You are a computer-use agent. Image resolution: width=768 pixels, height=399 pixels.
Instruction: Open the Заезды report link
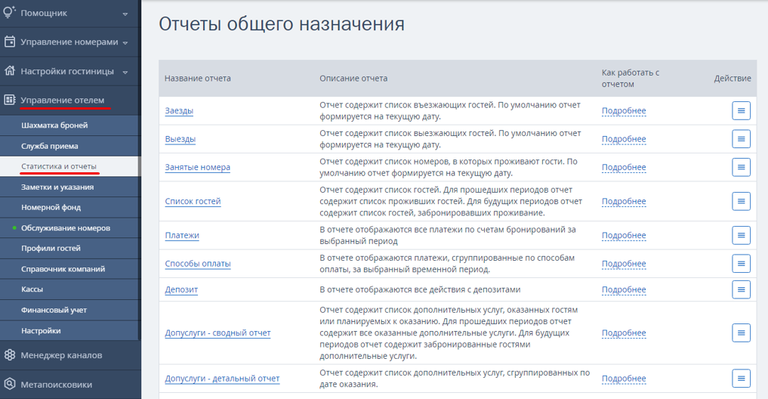coord(179,111)
